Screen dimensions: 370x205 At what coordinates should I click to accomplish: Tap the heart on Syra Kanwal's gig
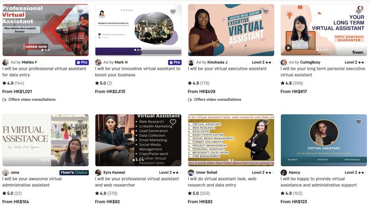coord(173,122)
